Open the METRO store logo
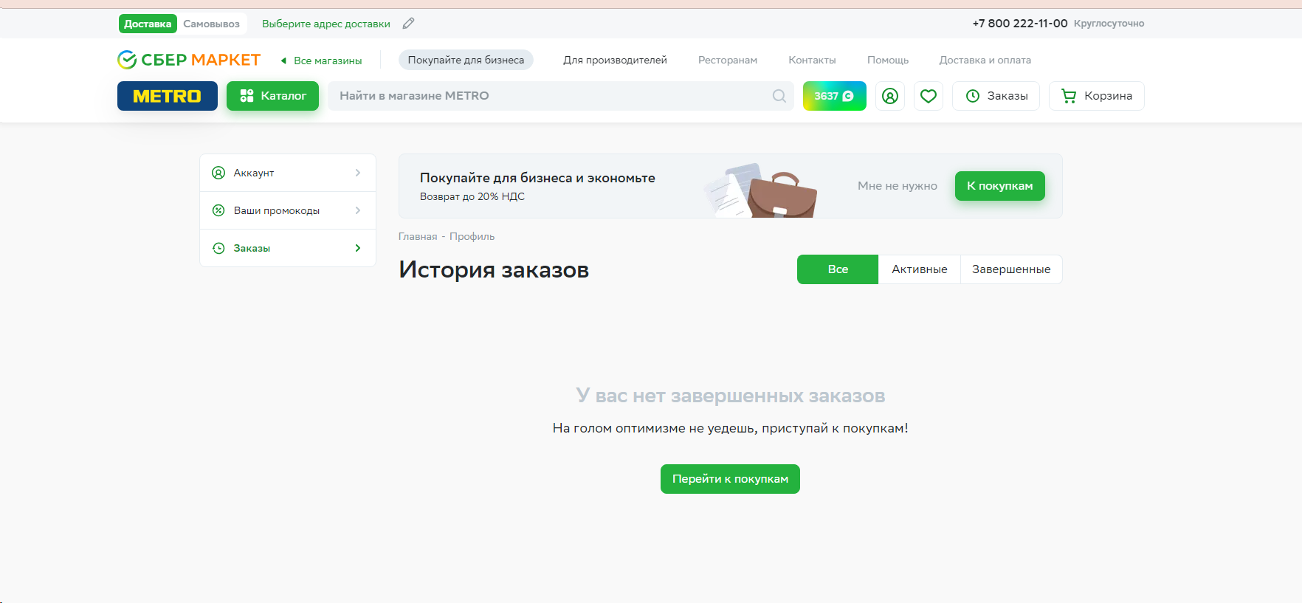This screenshot has width=1302, height=603. (168, 96)
